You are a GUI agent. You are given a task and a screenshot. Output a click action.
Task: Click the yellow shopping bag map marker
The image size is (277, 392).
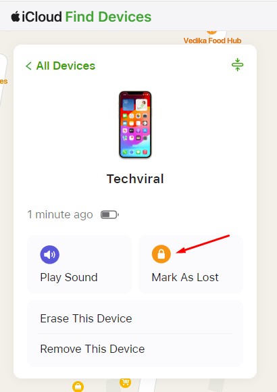pos(78,386)
